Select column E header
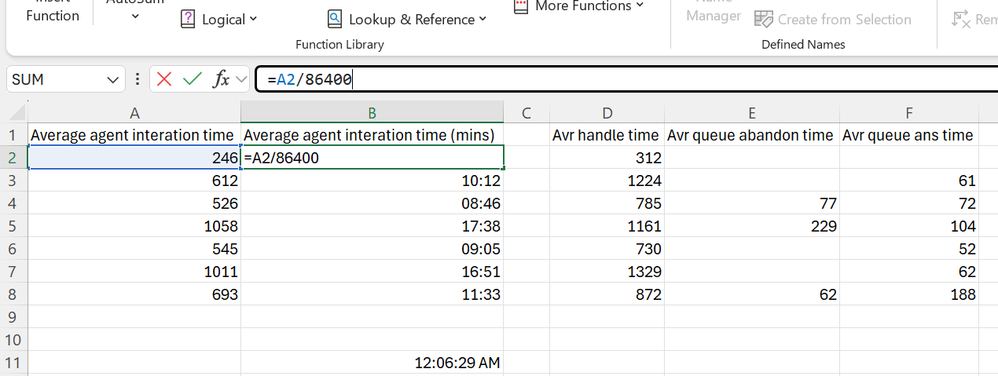 (751, 112)
